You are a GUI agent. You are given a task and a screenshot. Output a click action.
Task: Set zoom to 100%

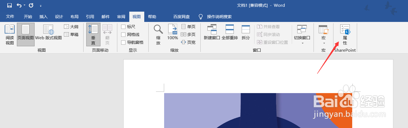click(x=173, y=32)
